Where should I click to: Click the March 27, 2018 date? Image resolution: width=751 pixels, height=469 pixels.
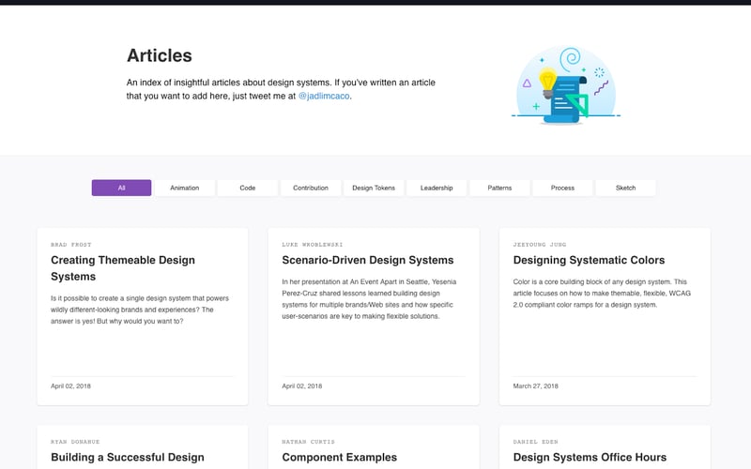coord(535,386)
